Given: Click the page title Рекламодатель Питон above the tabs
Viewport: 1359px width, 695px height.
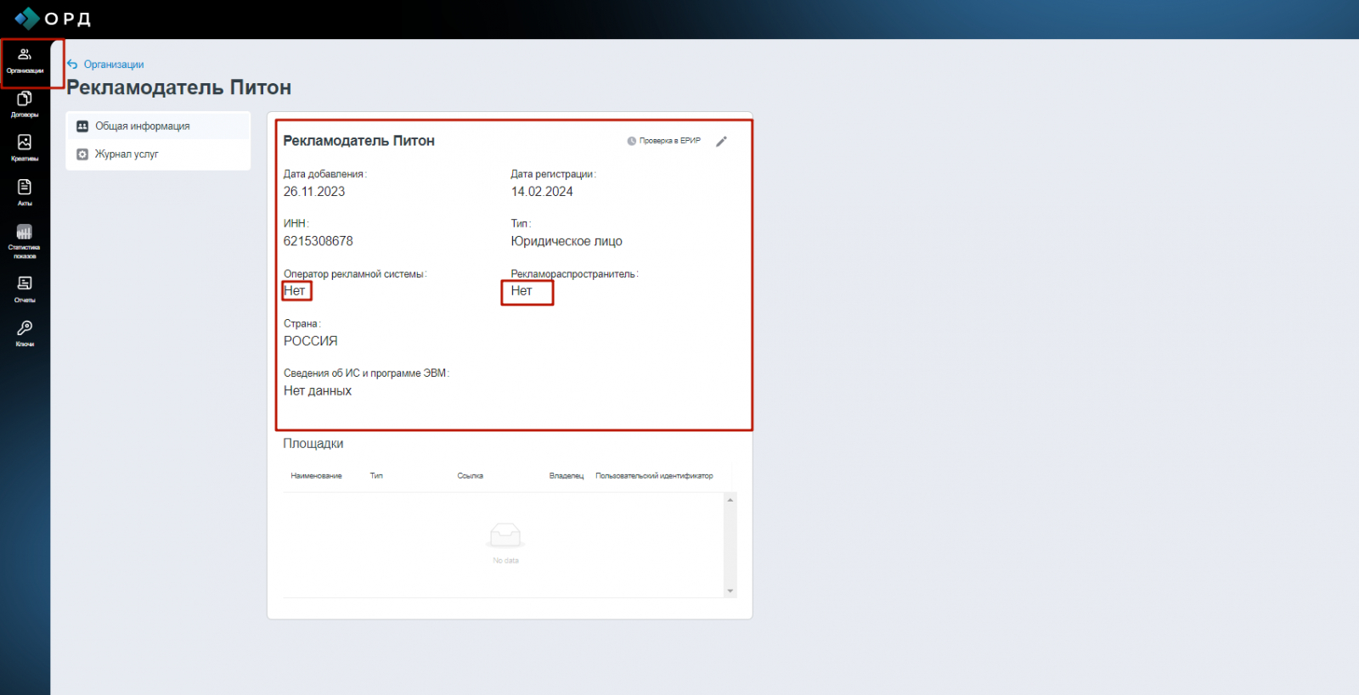Looking at the screenshot, I should (x=179, y=87).
